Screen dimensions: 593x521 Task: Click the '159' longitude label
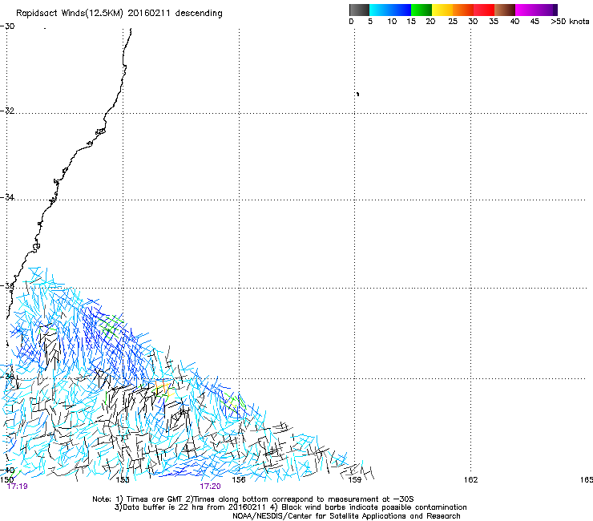[x=355, y=479]
